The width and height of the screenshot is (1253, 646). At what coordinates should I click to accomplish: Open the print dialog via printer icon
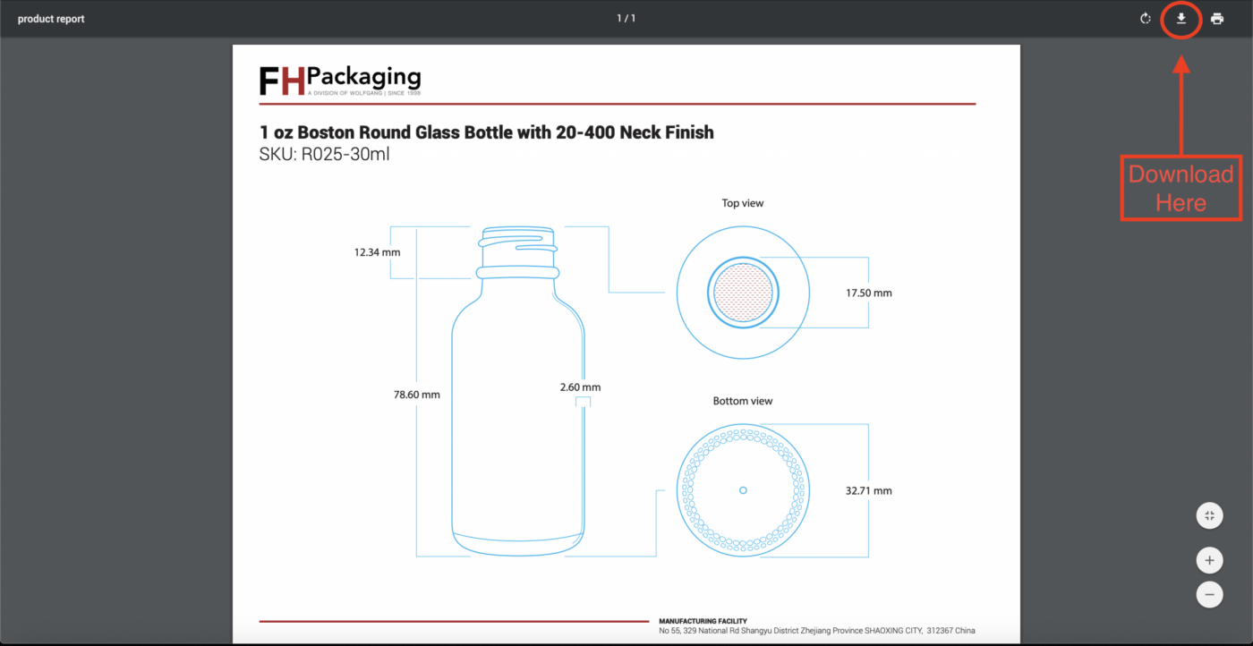[x=1217, y=18]
